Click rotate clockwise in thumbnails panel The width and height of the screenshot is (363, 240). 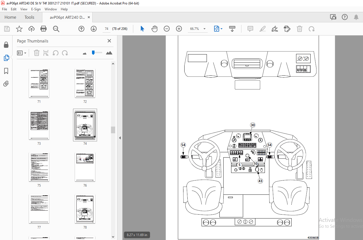pyautogui.click(x=65, y=53)
